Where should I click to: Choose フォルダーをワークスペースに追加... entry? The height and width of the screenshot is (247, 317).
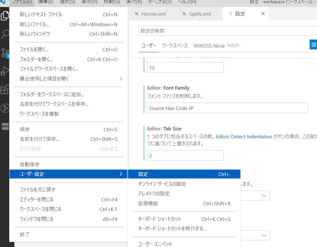pyautogui.click(x=69, y=94)
